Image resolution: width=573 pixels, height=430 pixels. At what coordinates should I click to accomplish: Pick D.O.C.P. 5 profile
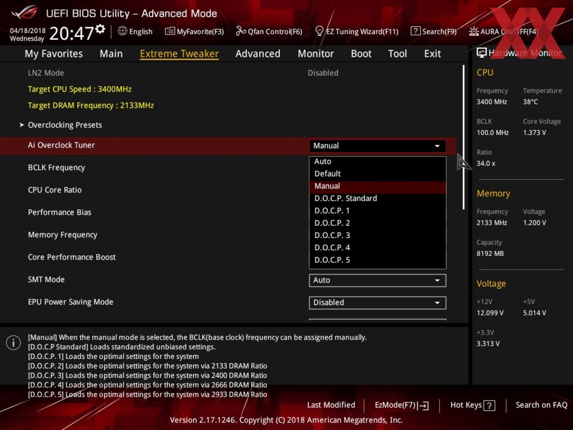378,260
